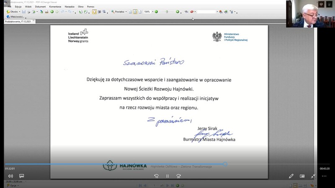Skip forward 30 seconds
The width and height of the screenshot is (335, 188).
(179, 176)
